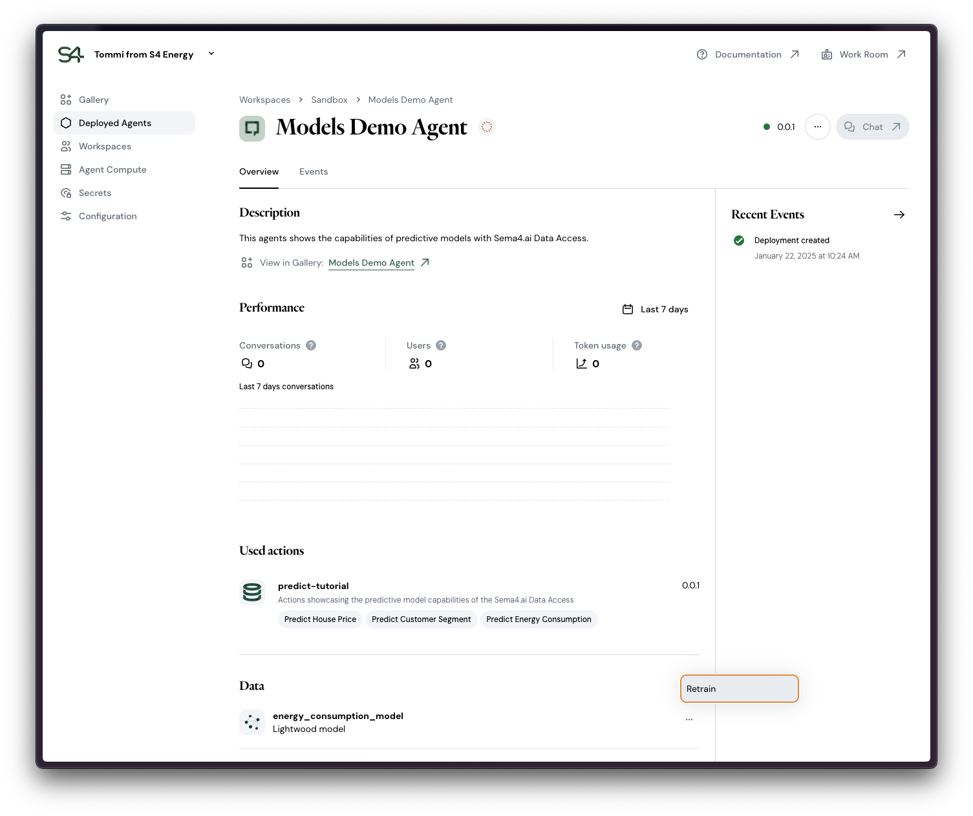The width and height of the screenshot is (973, 816).
Task: Click the users count people icon
Action: point(414,363)
